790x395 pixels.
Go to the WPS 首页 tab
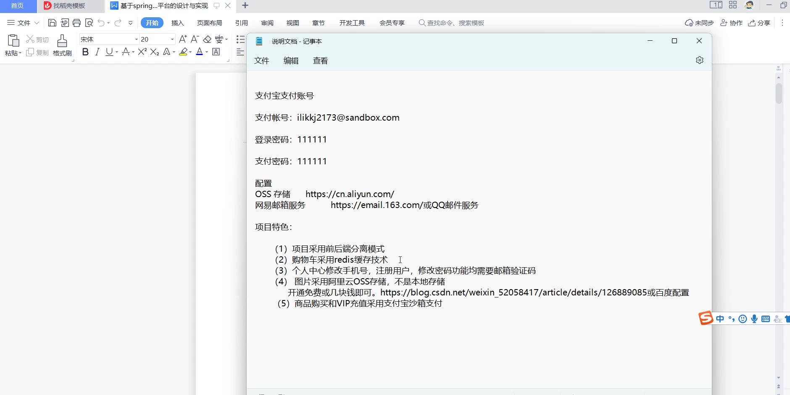point(17,6)
